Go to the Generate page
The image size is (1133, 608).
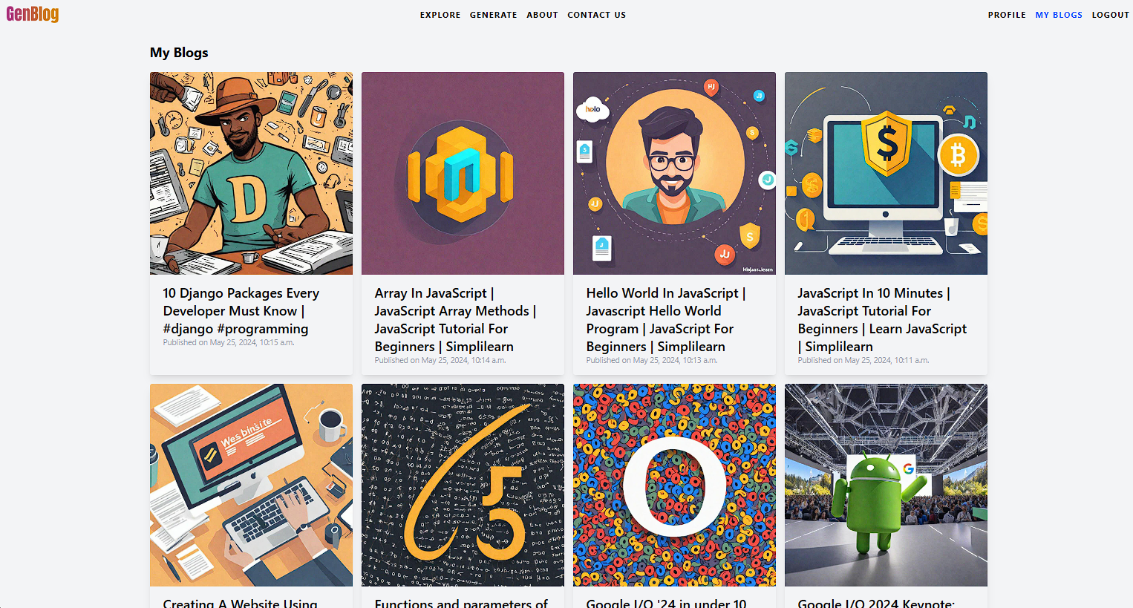[494, 15]
